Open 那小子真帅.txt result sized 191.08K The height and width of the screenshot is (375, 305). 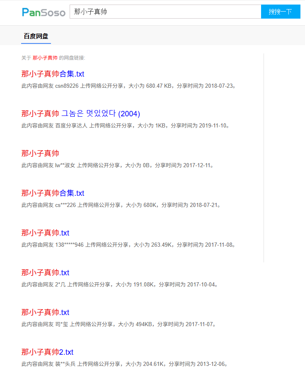tap(45, 273)
